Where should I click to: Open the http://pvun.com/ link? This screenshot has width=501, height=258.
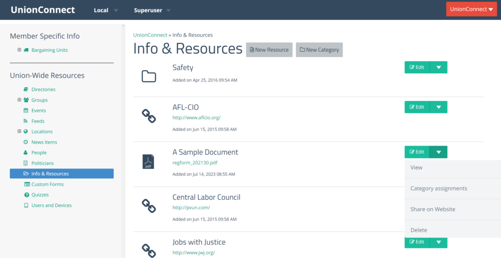tap(191, 208)
